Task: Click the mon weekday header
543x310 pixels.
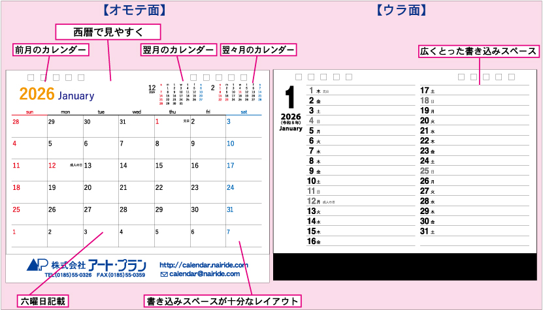Action: pos(65,112)
